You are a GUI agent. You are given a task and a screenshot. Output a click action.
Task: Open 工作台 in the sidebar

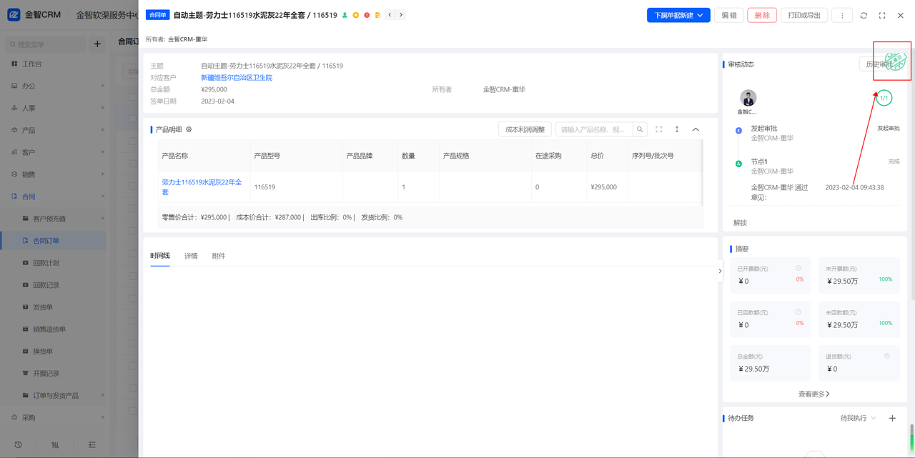tap(54, 64)
